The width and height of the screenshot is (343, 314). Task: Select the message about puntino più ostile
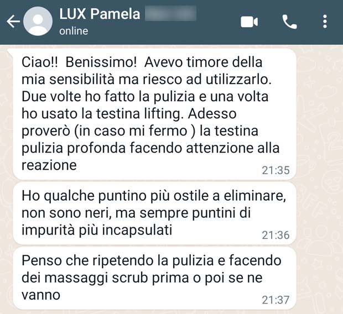[154, 213]
